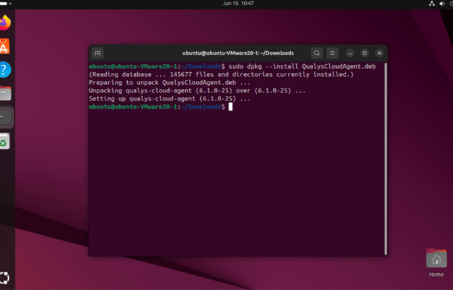Image resolution: width=453 pixels, height=290 pixels.
Task: Click the terminal cursor at the last prompt
Action: click(x=231, y=107)
